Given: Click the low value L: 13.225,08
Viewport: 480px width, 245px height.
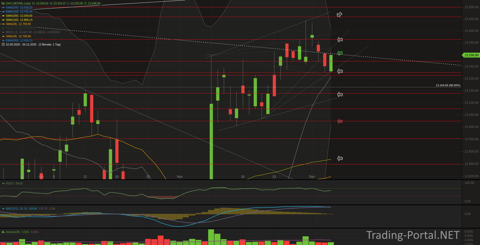Looking at the screenshot, I should click(75, 3).
